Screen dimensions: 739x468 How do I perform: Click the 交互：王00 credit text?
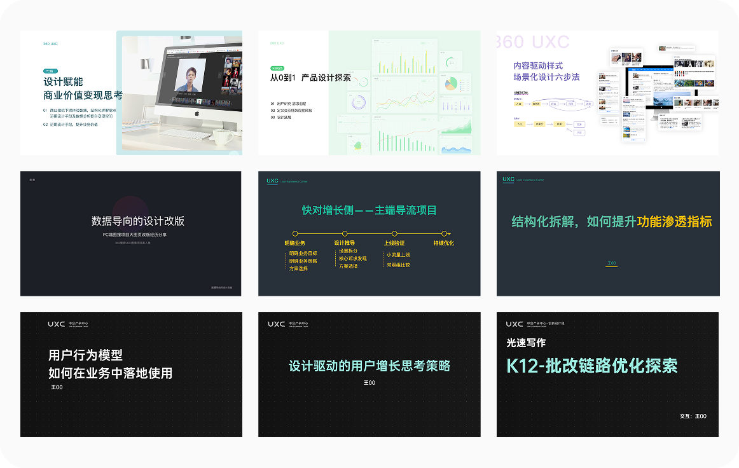(693, 416)
